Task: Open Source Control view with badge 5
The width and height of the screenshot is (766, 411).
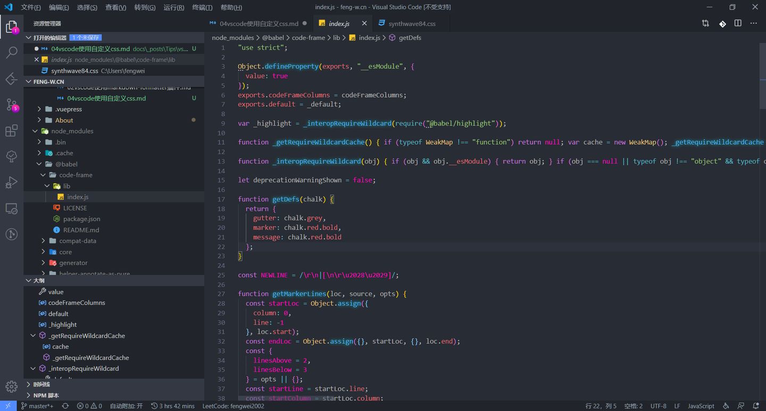Action: 12,105
